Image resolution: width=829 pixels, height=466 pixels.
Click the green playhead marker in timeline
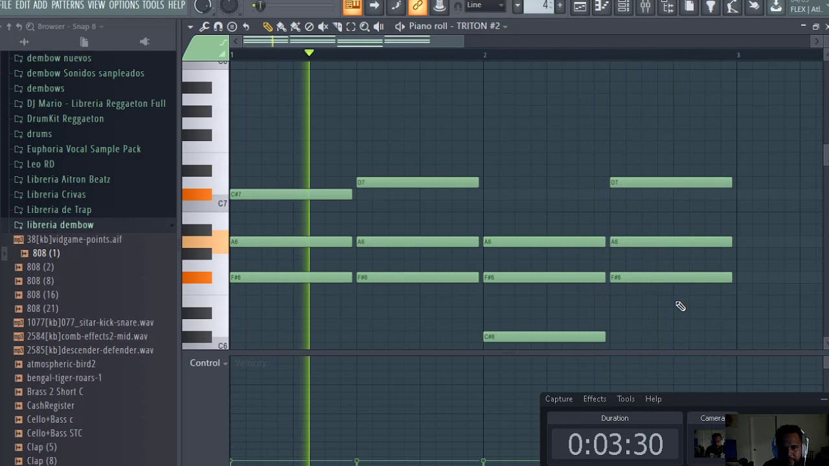coord(309,52)
